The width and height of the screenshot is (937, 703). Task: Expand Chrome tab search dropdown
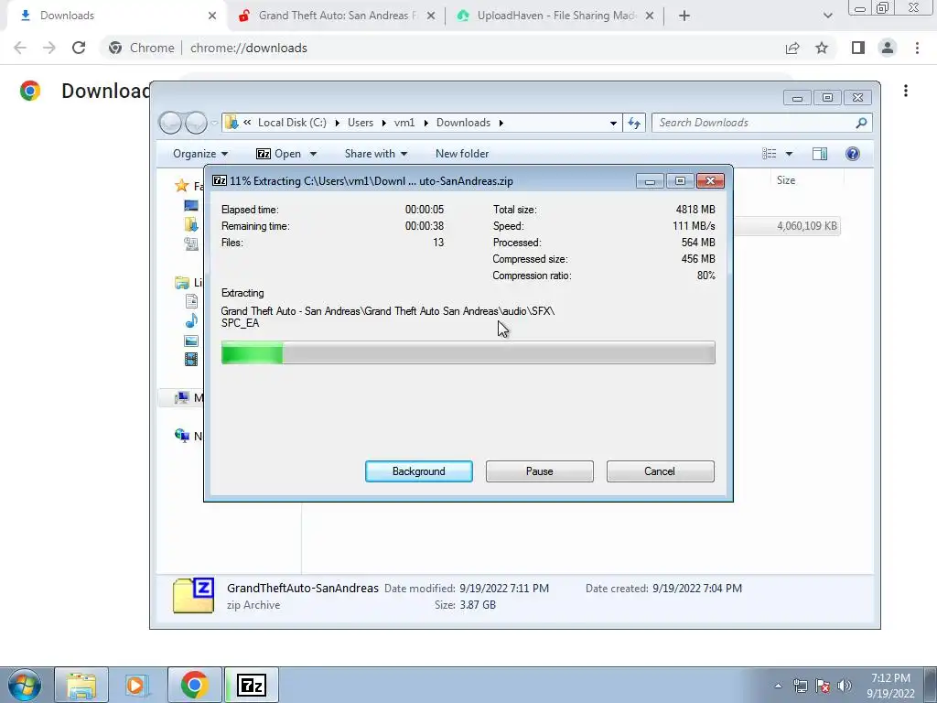[x=827, y=16]
